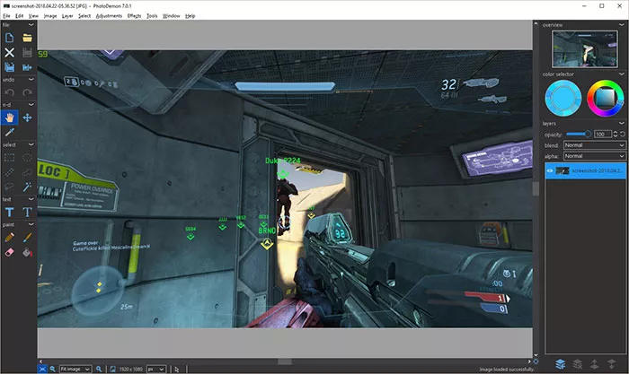Image resolution: width=629 pixels, height=374 pixels.
Task: Select the Magic wand tool
Action: pyautogui.click(x=27, y=187)
